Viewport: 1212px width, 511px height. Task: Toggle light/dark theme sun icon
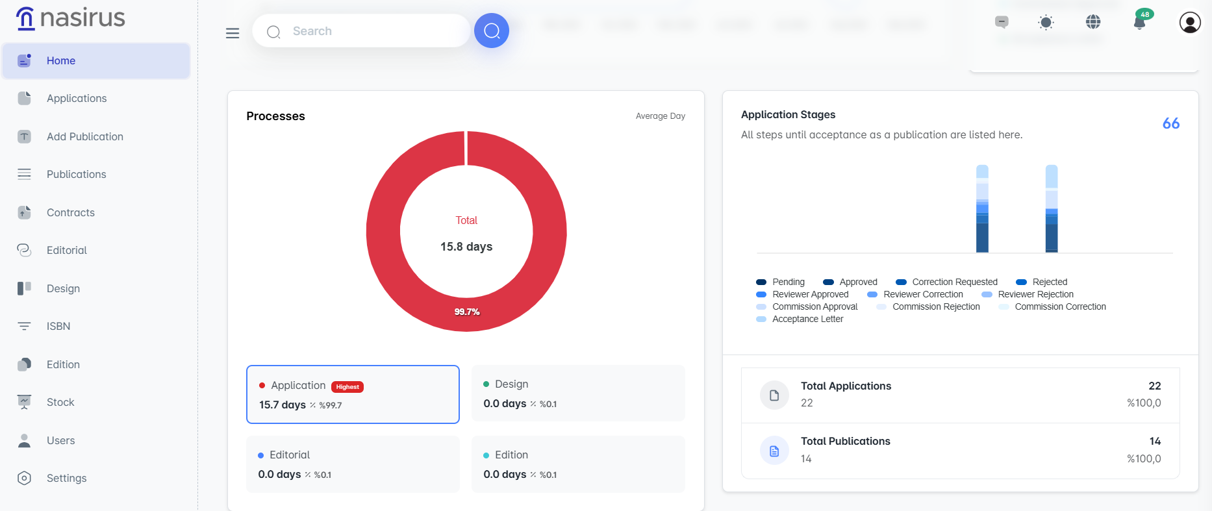coord(1046,23)
